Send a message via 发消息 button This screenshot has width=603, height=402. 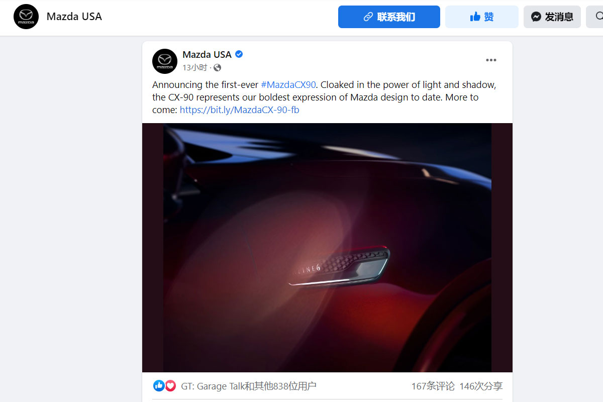[552, 17]
